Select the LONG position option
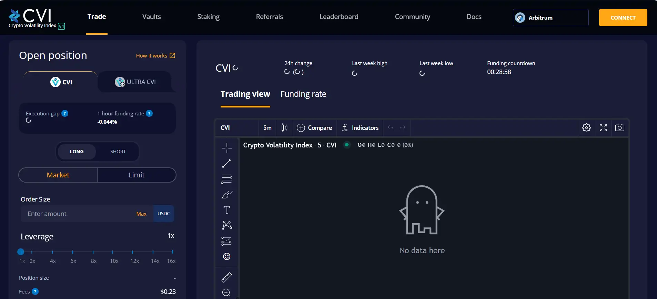 (x=77, y=152)
